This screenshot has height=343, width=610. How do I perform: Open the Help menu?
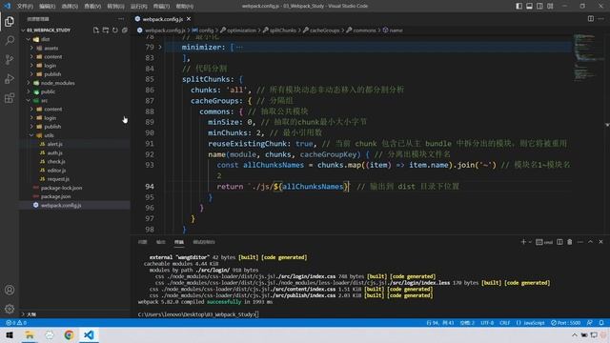184,7
